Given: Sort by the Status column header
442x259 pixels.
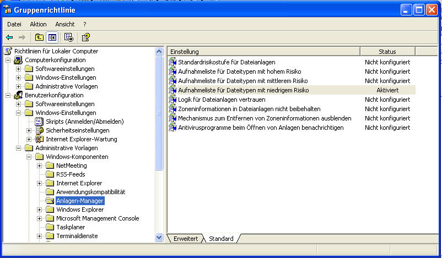Looking at the screenshot, I should [x=387, y=52].
